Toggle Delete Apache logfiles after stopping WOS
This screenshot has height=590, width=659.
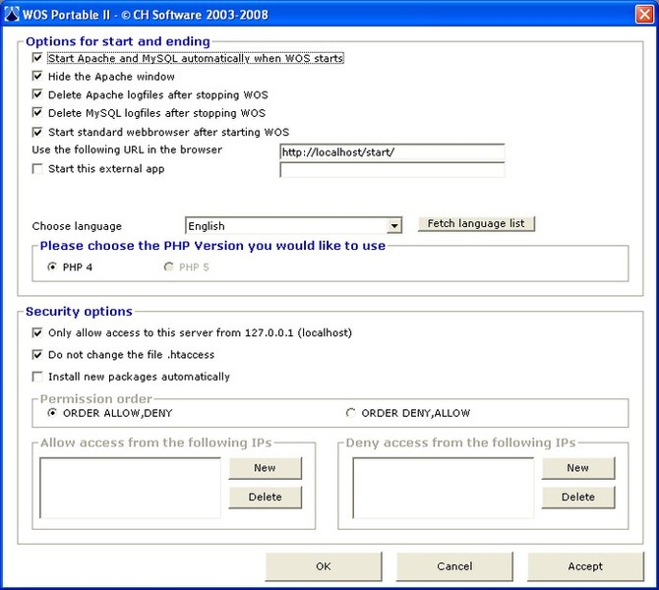click(x=38, y=95)
